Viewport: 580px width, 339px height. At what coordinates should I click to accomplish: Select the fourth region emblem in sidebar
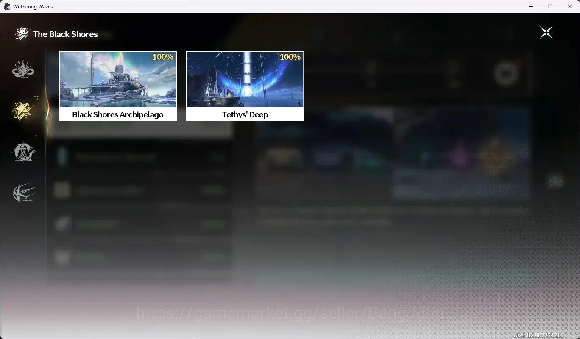tap(23, 193)
